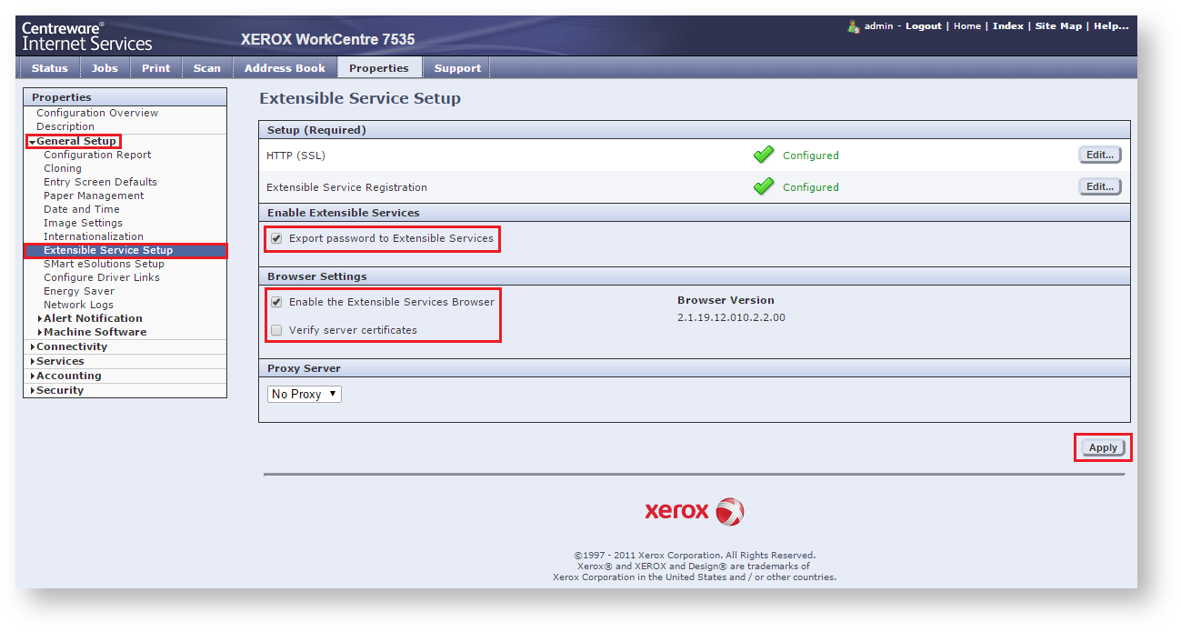
Task: Switch to the Status tab
Action: (x=50, y=68)
